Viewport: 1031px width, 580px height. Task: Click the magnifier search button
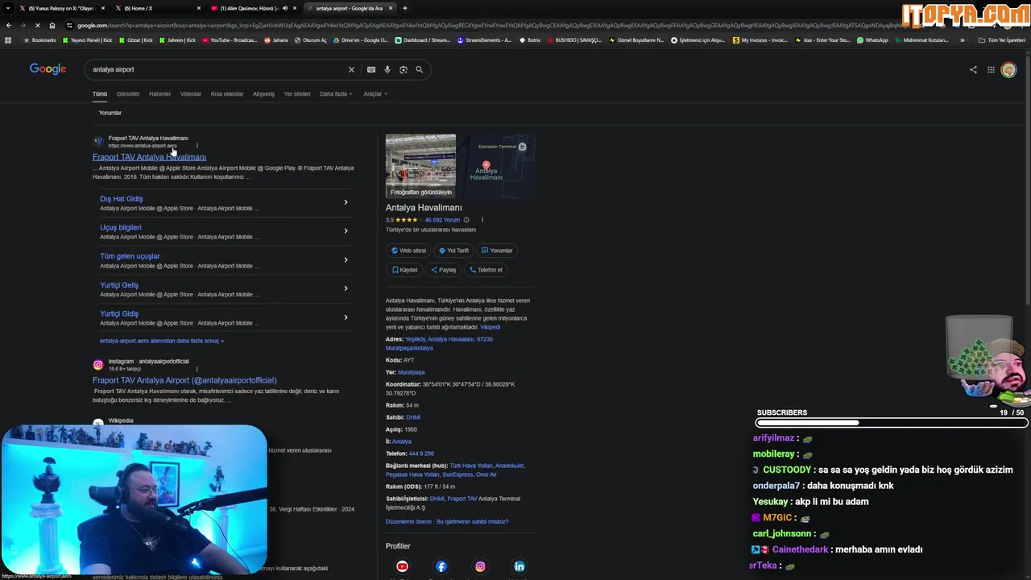click(419, 69)
